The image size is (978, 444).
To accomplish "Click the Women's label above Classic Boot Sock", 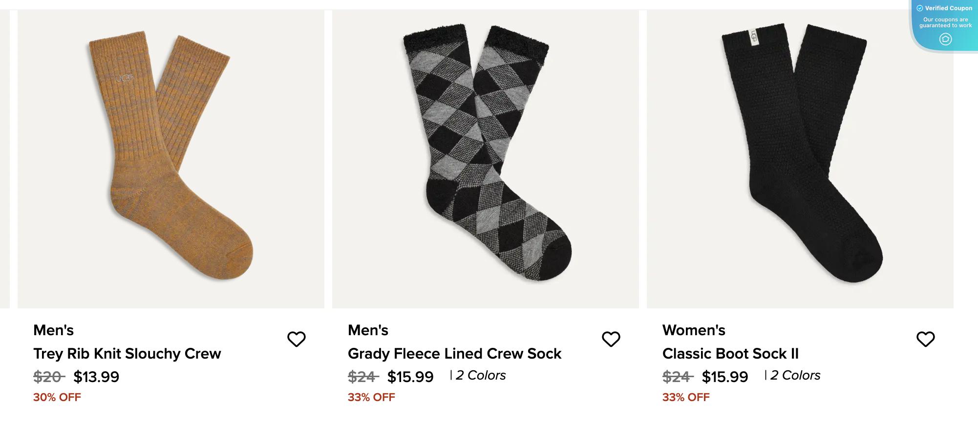I will 694,330.
